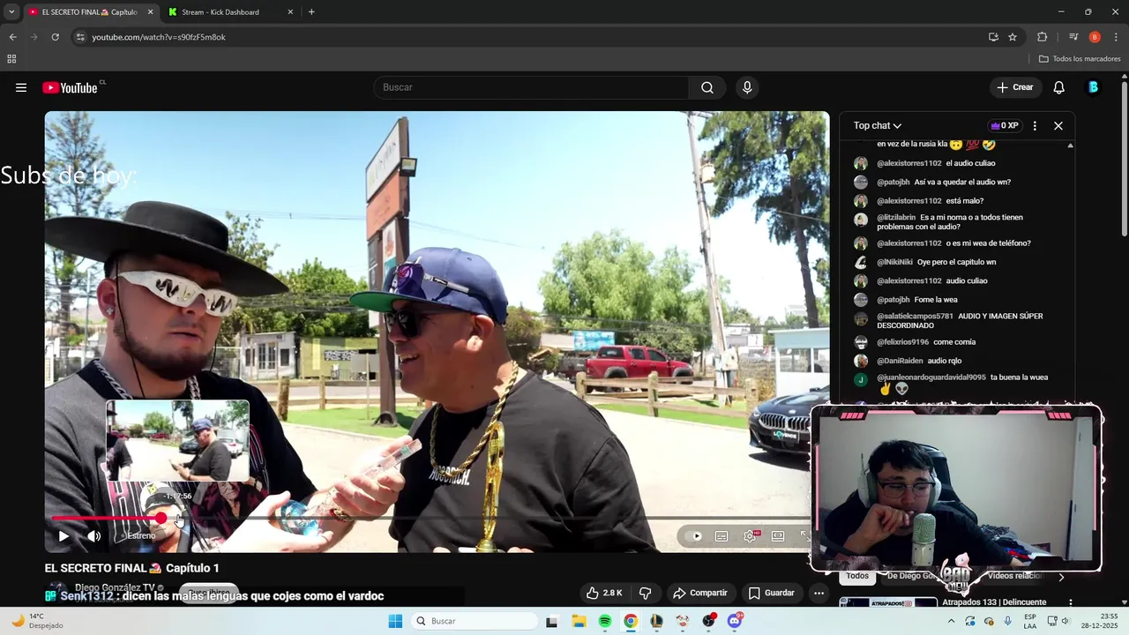Click the search magnifier button
This screenshot has height=635, width=1129.
click(707, 87)
